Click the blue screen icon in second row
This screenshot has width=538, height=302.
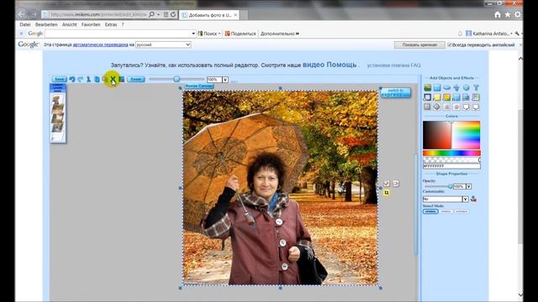466,97
